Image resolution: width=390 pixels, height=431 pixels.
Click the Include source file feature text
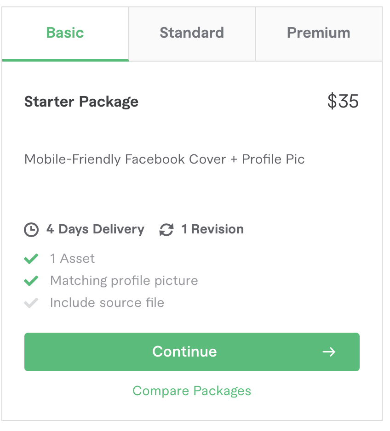click(x=107, y=303)
